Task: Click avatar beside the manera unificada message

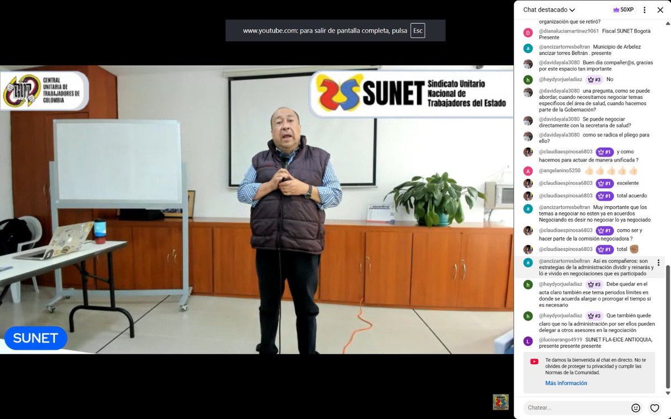Action: click(528, 152)
